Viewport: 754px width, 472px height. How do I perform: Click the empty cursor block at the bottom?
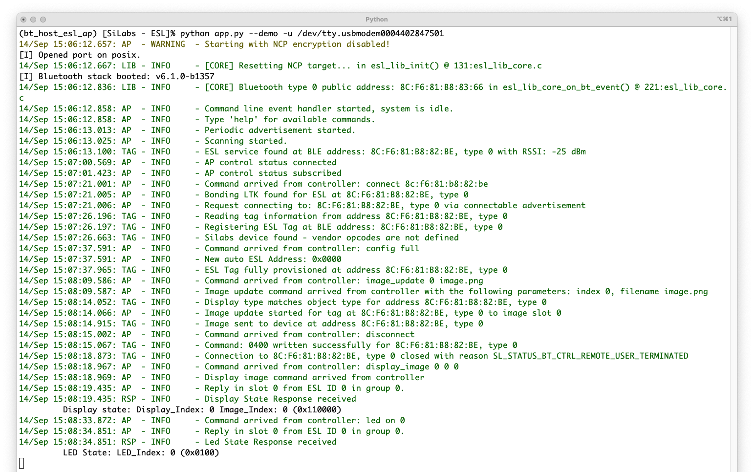tap(22, 463)
